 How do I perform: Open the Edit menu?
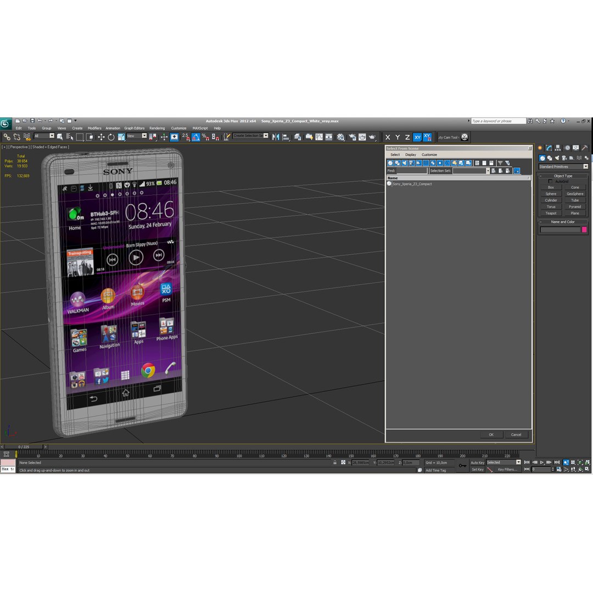(19, 128)
